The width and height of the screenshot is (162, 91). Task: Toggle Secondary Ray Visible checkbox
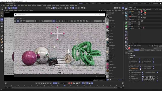[x=153, y=59]
